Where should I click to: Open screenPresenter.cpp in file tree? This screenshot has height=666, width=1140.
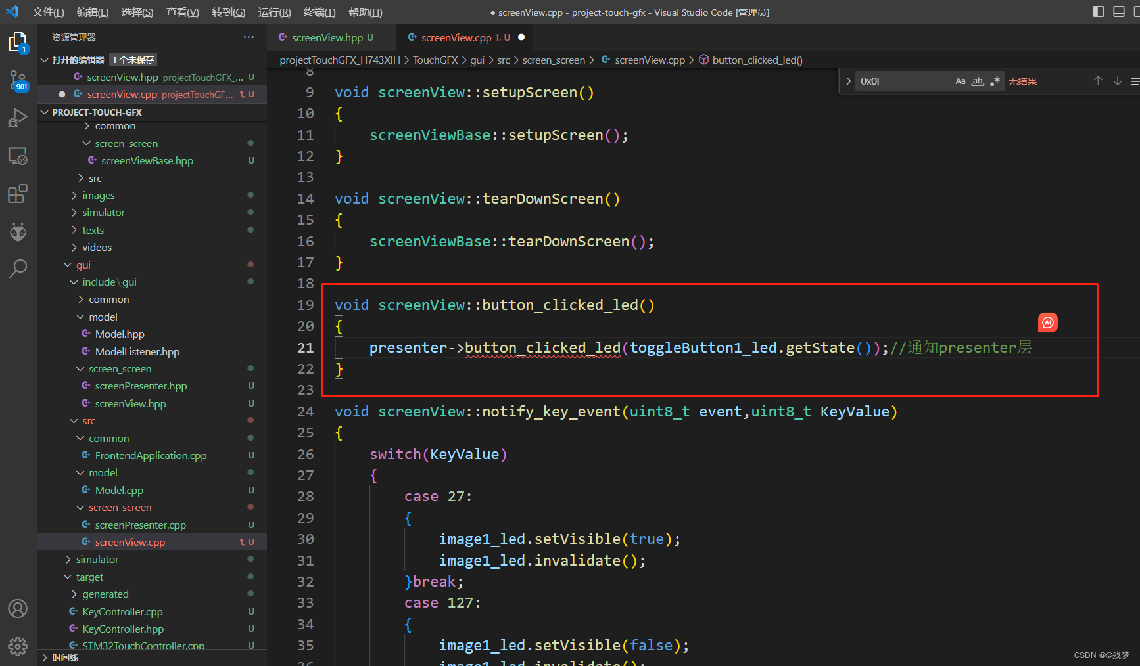(140, 525)
